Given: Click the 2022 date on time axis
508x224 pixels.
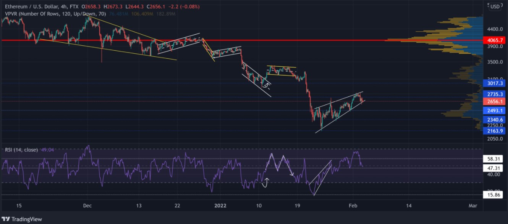Looking at the screenshot, I should 220,206.
